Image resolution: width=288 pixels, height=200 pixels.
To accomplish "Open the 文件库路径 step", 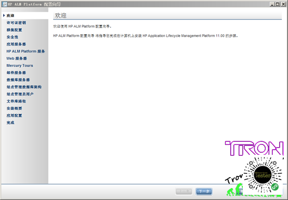I will click(x=16, y=101).
